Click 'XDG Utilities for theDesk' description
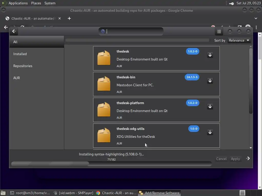Viewport: 262px width, 196px height. pos(136,137)
